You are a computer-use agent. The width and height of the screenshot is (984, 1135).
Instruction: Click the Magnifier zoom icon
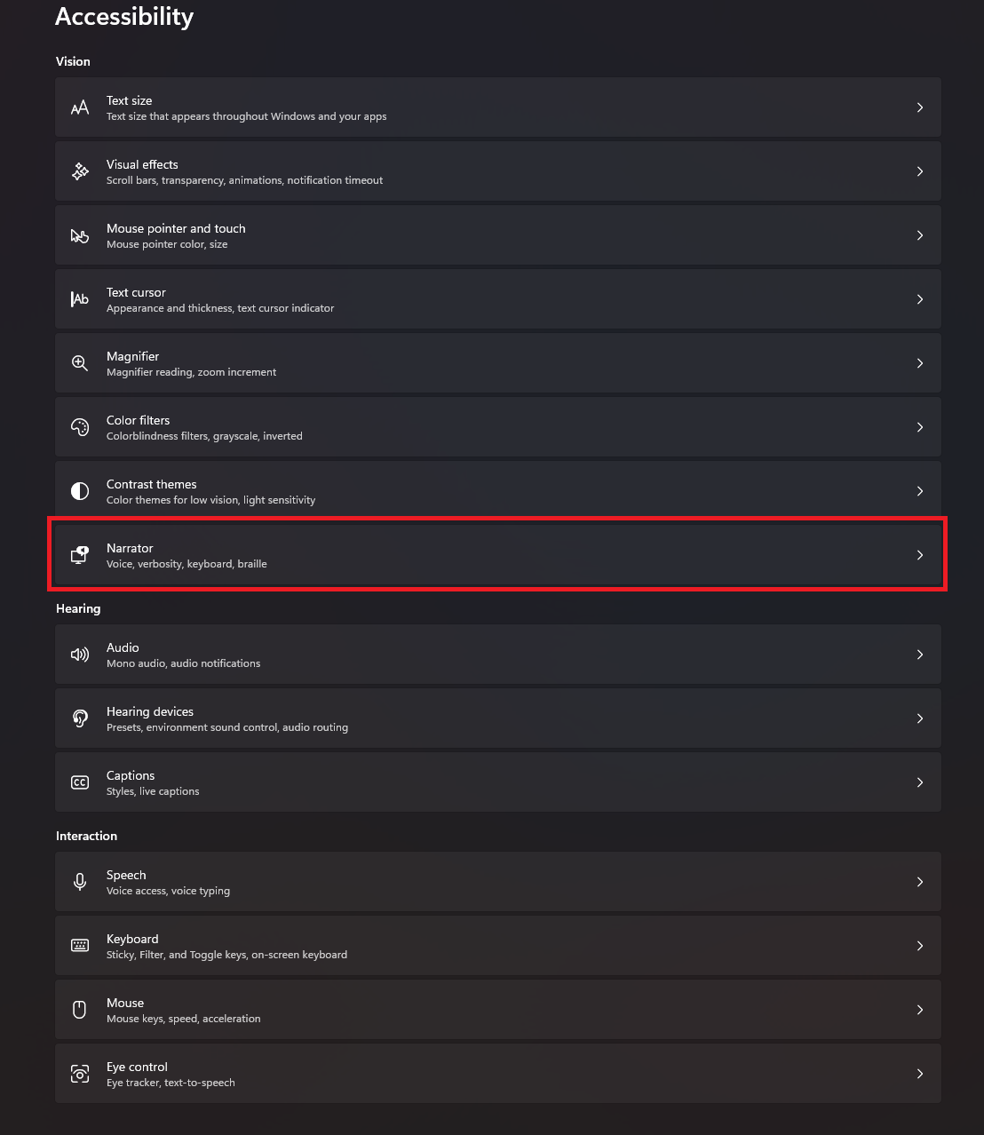(x=80, y=363)
